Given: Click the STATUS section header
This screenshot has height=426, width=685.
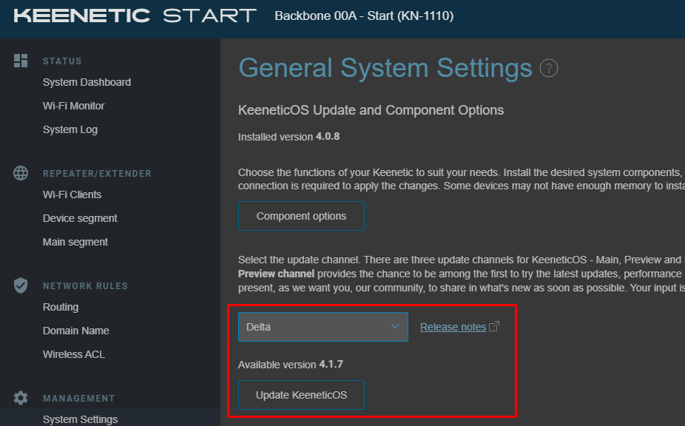Looking at the screenshot, I should [x=62, y=61].
